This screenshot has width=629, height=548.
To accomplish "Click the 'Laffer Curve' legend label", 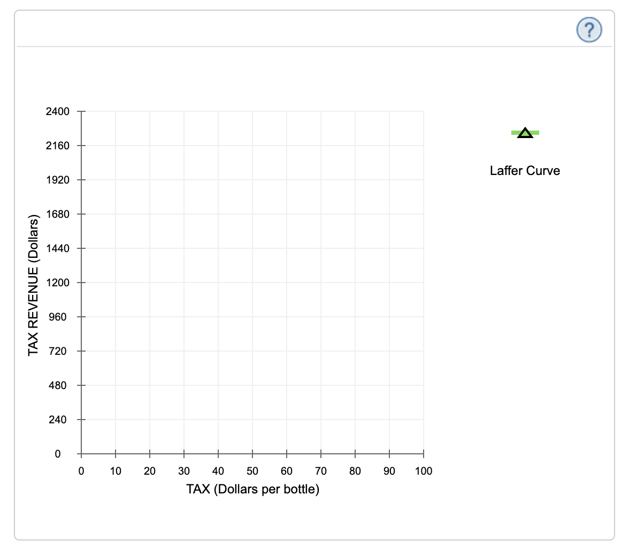I will [525, 171].
